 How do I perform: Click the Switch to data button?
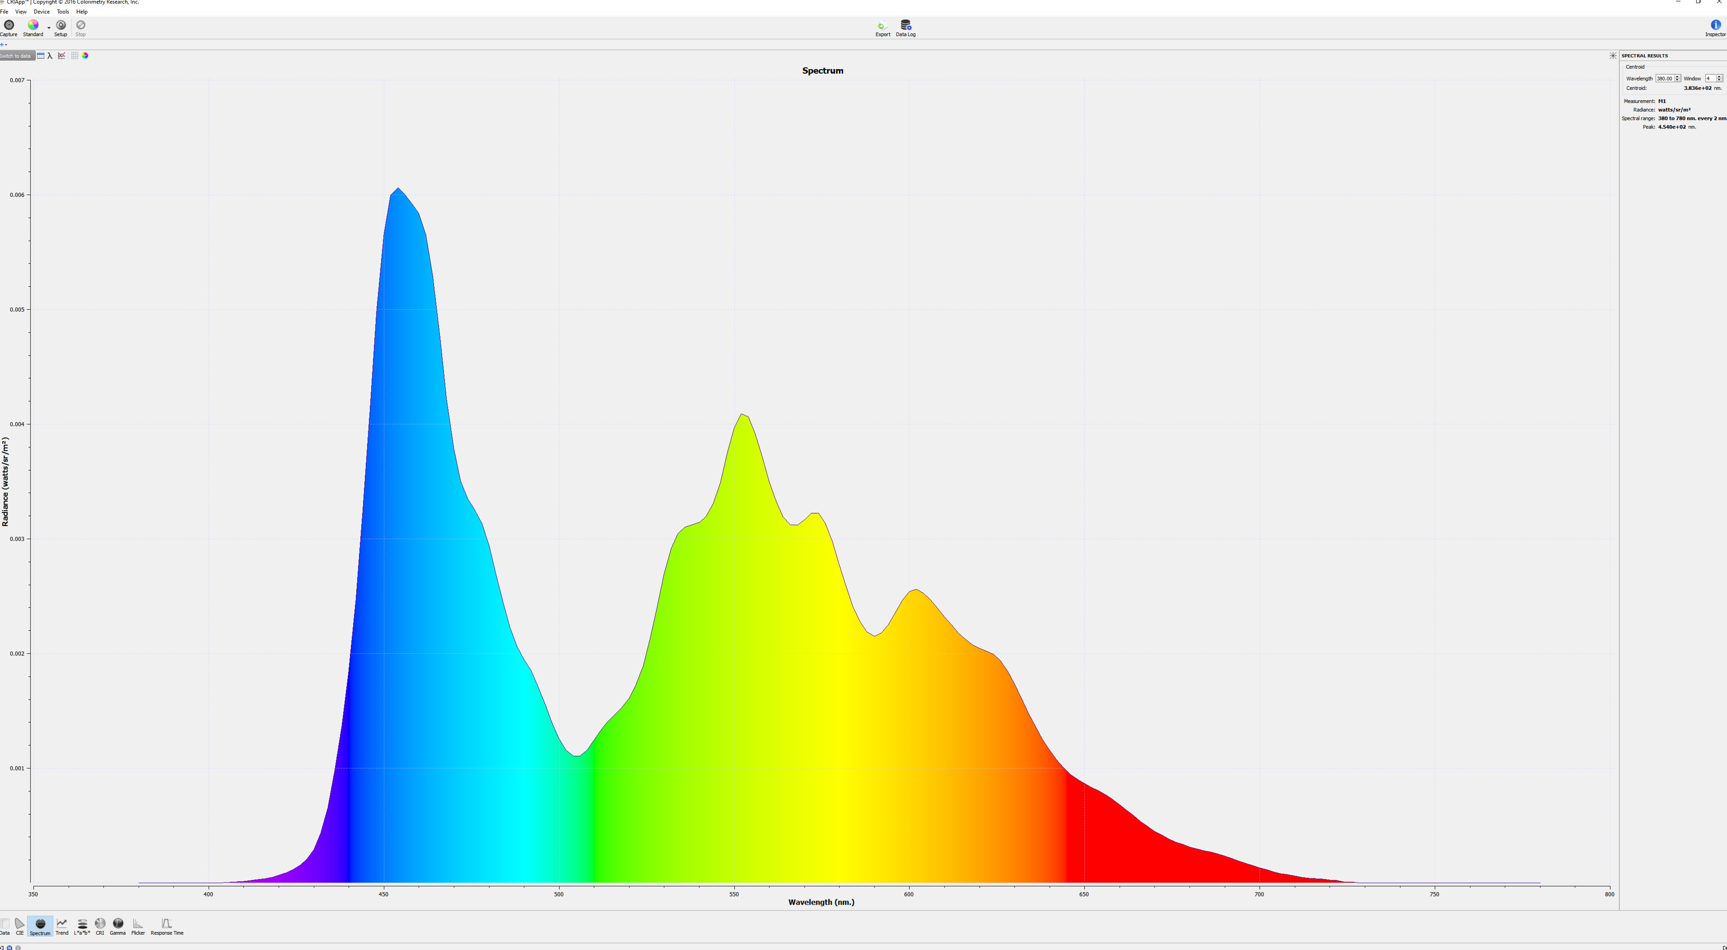coord(15,56)
